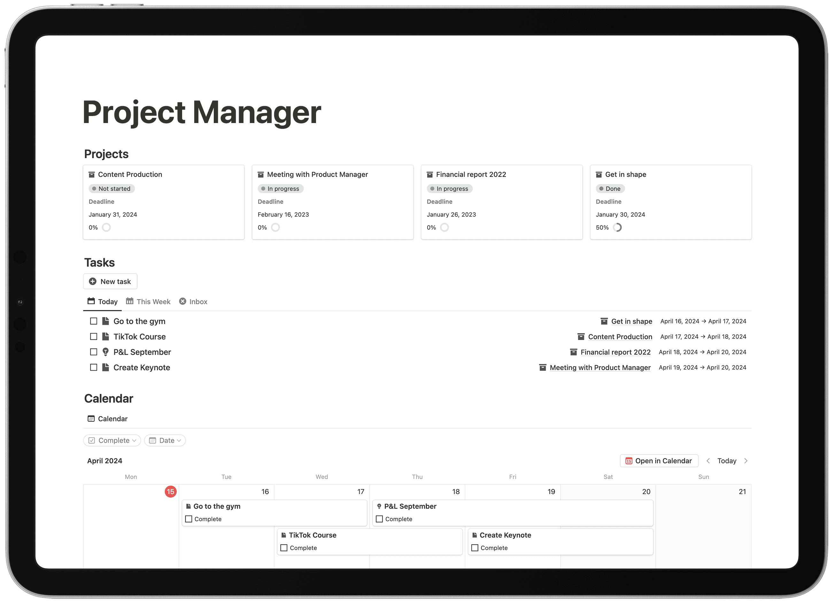Go to next month with right chevron
This screenshot has height=604, width=834.
coord(746,461)
